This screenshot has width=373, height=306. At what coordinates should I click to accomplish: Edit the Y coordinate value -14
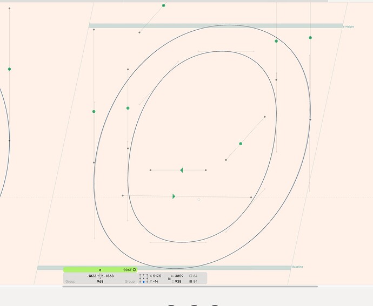click(156, 282)
